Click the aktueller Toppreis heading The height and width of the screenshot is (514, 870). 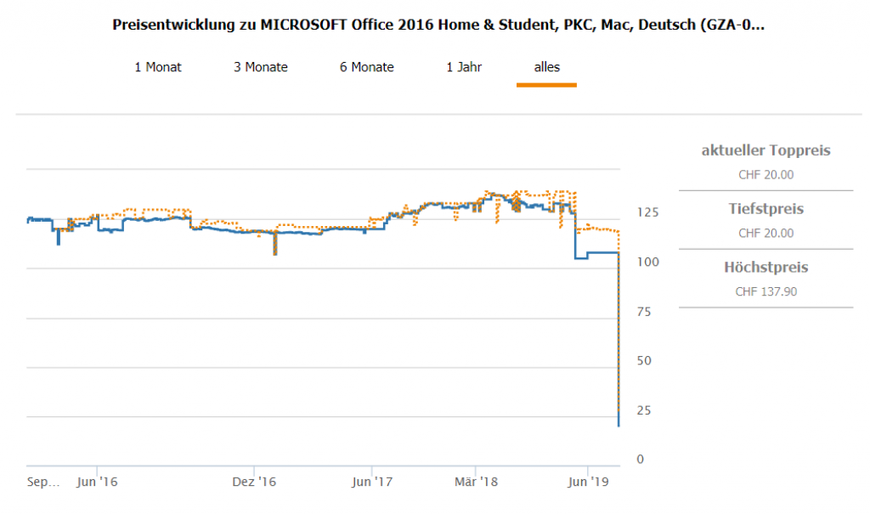765,151
